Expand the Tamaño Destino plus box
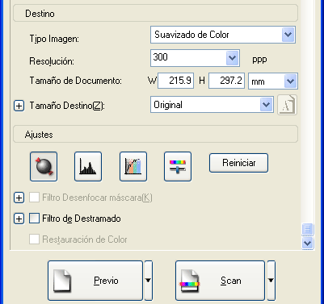The width and height of the screenshot is (324, 304). click(x=19, y=106)
